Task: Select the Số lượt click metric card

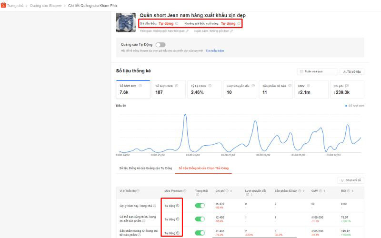Action: tap(169, 89)
